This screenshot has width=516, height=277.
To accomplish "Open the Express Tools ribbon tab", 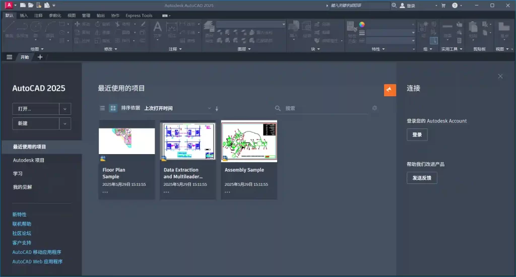I will pos(139,16).
